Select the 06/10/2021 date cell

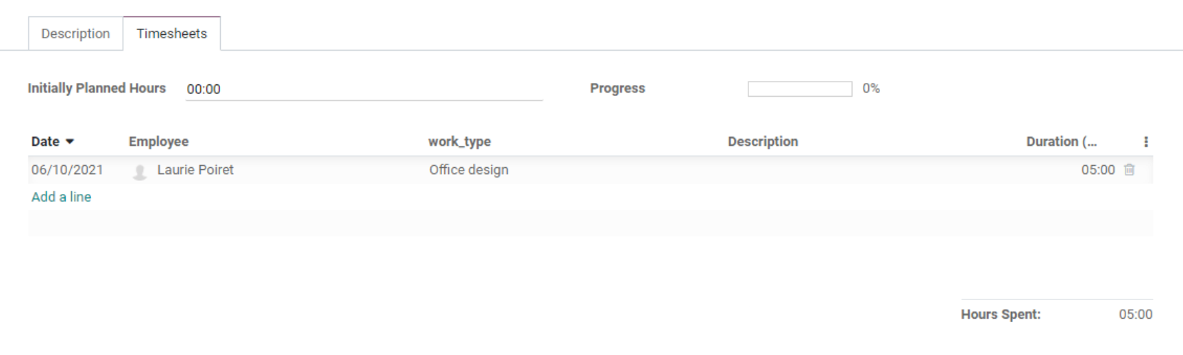(67, 170)
